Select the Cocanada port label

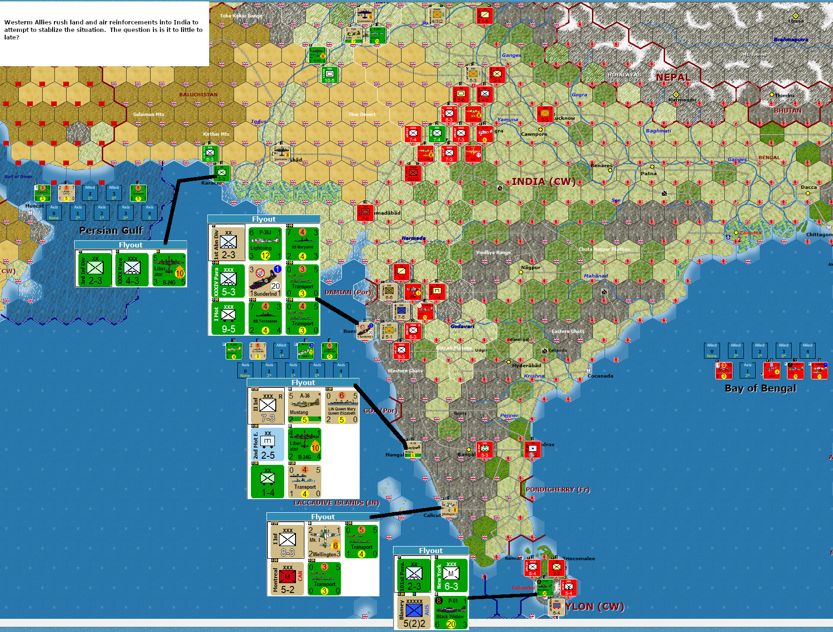[600, 376]
